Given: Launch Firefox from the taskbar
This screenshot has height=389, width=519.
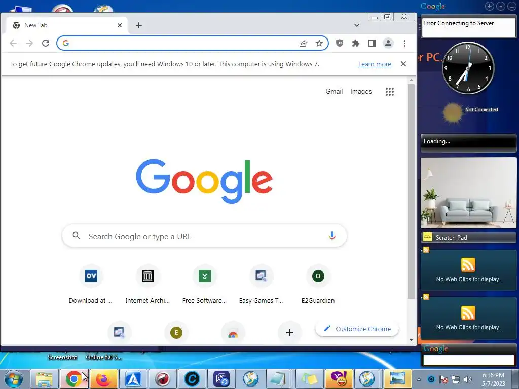Looking at the screenshot, I should click(x=103, y=379).
